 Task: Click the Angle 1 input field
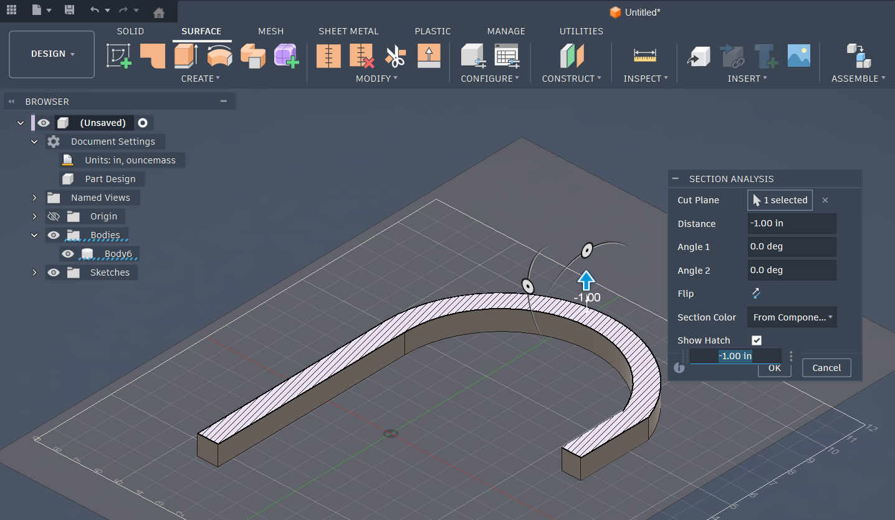pyautogui.click(x=792, y=246)
